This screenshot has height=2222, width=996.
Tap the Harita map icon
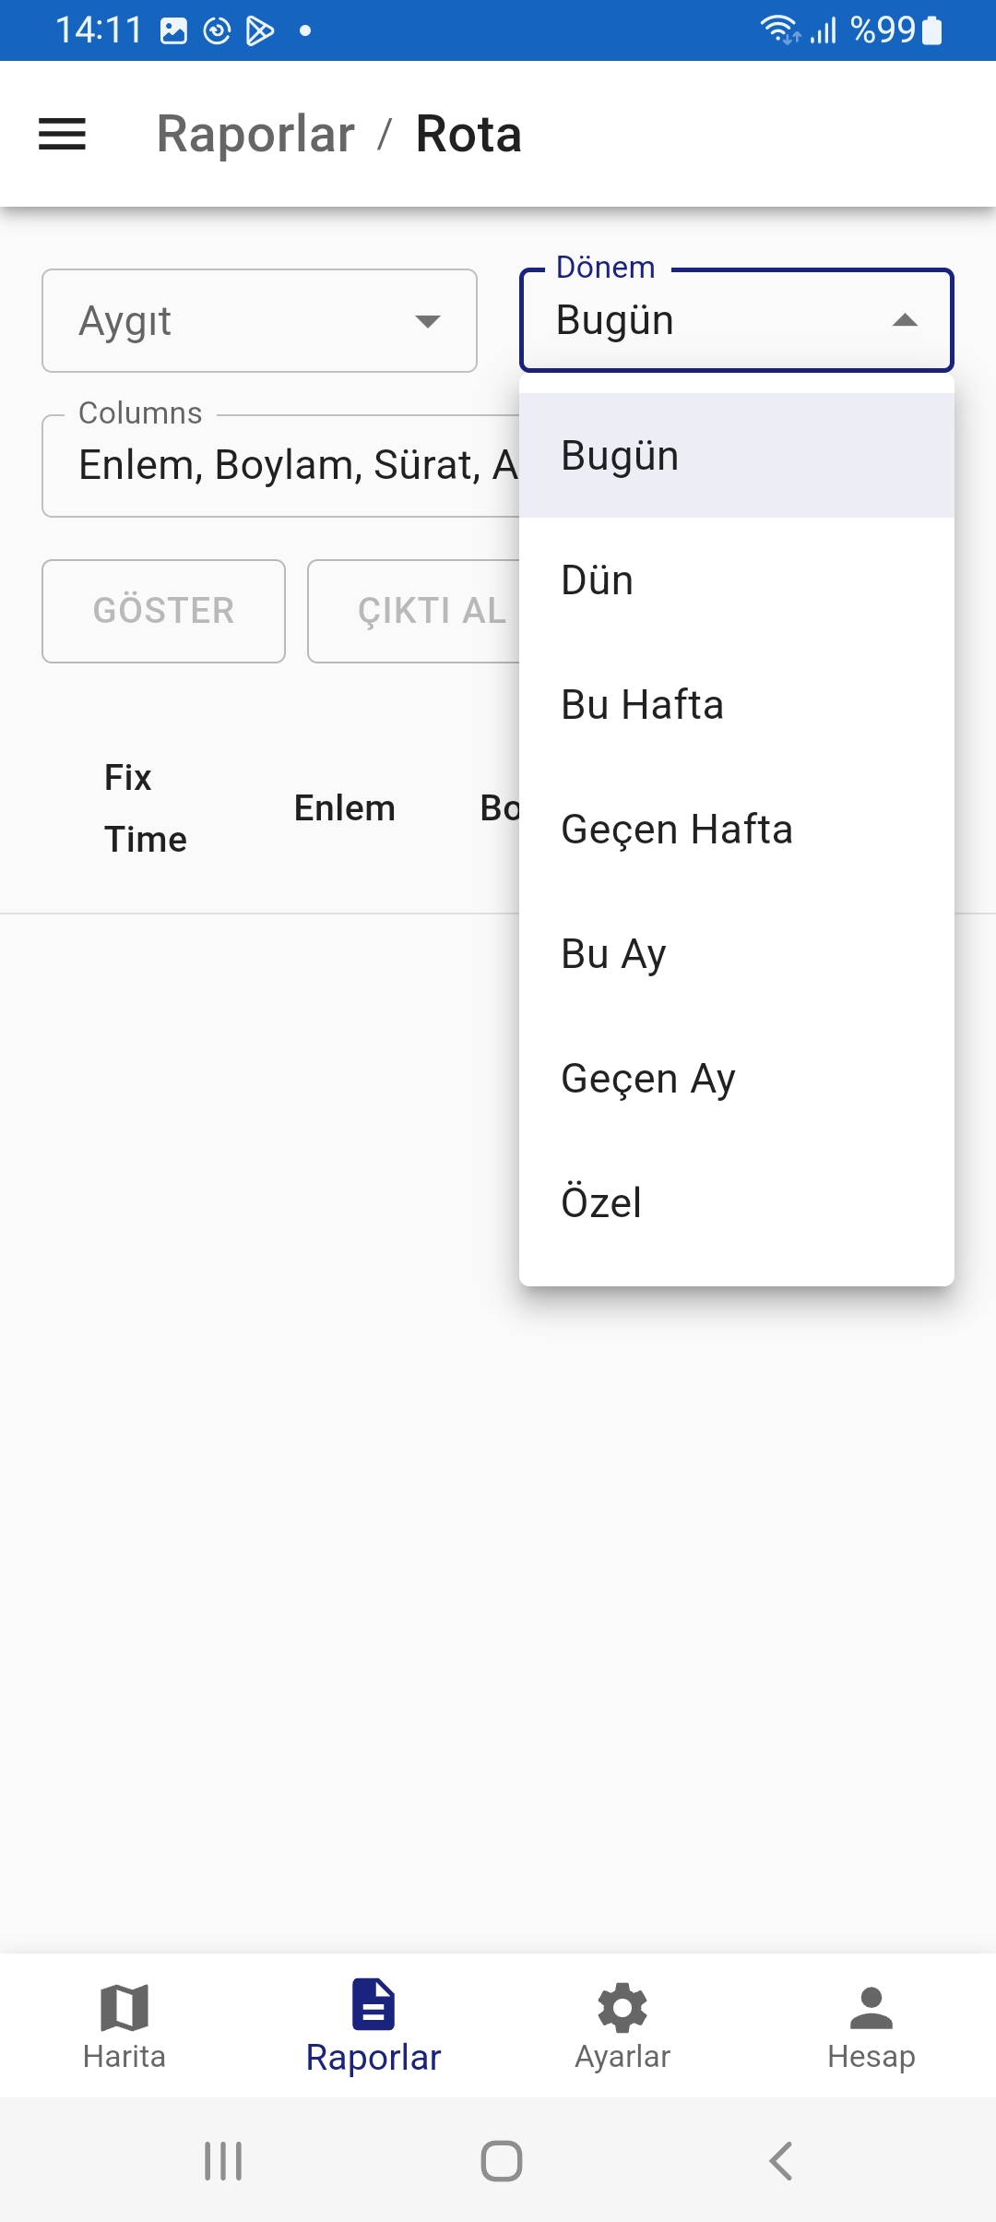pyautogui.click(x=125, y=2008)
